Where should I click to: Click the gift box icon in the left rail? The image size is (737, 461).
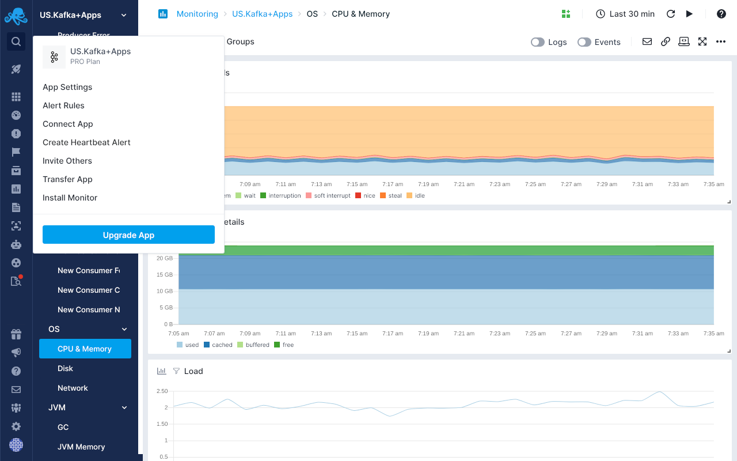[x=16, y=334]
